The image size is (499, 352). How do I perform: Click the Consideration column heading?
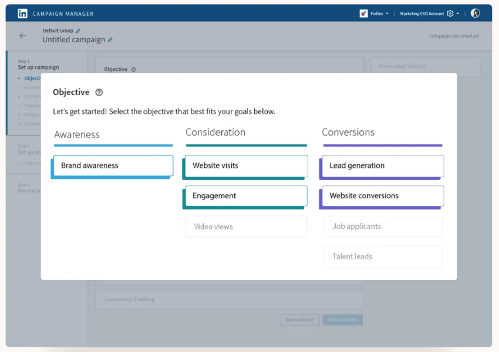[215, 132]
